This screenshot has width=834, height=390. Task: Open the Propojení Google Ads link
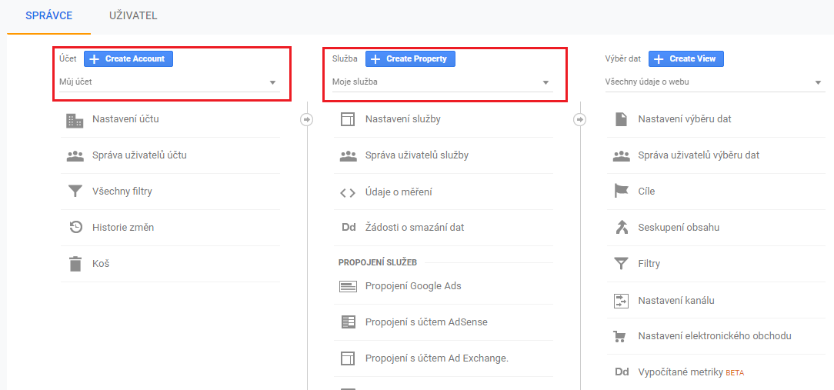tap(413, 285)
